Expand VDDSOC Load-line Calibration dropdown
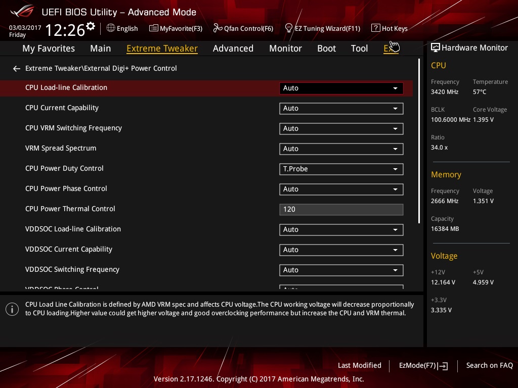Image resolution: width=518 pixels, height=388 pixels. tap(341, 230)
